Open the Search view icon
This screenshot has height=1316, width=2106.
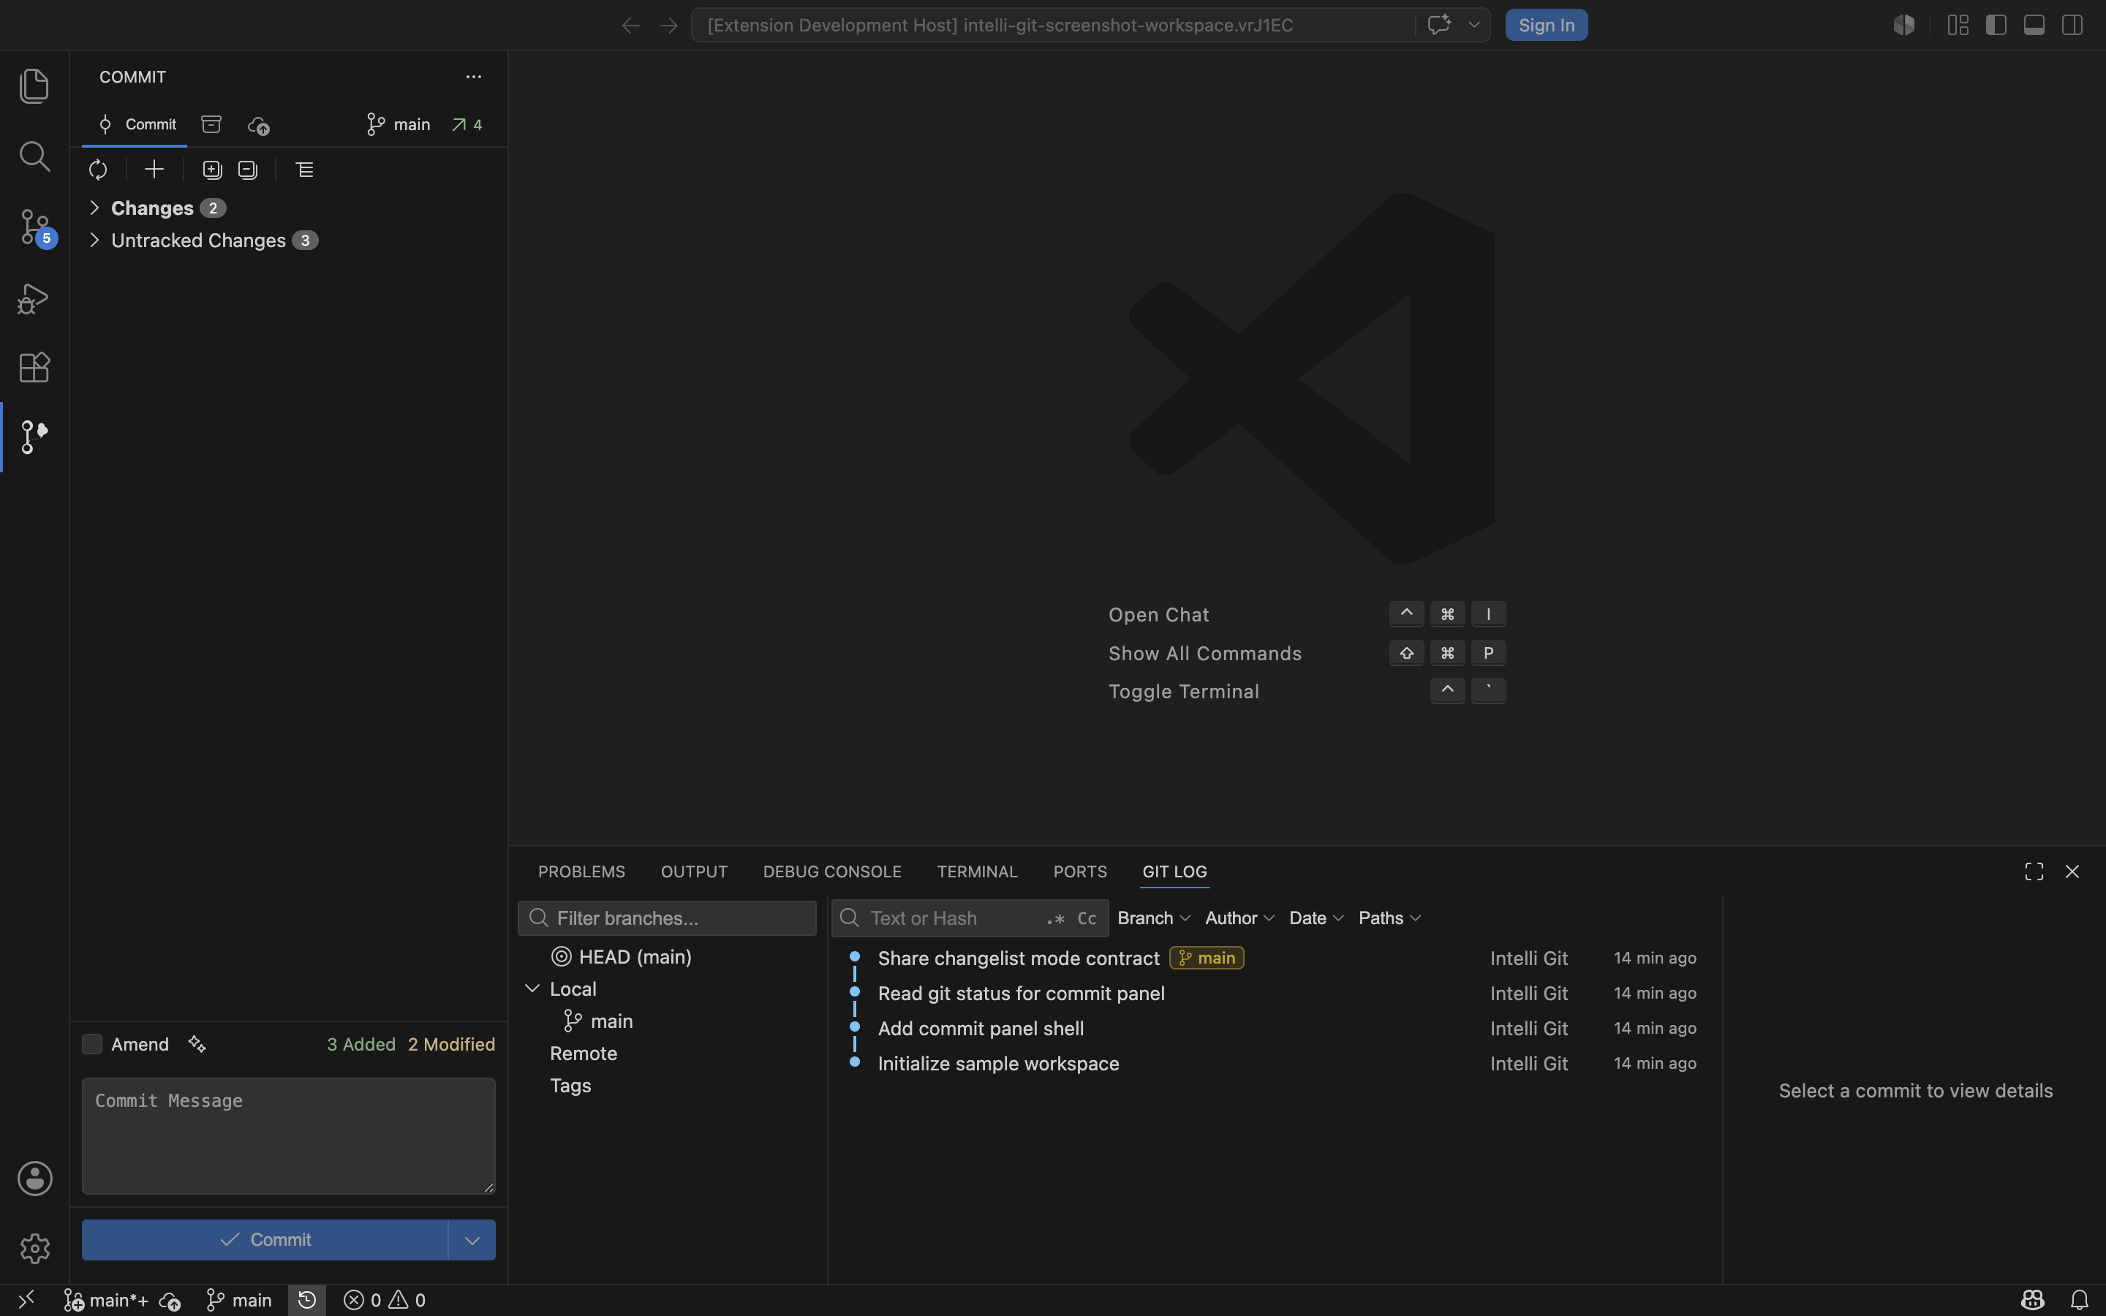[34, 156]
